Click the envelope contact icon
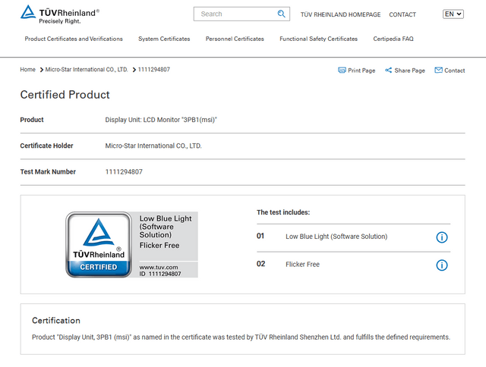Screen dimensions: 486x367 (x=438, y=71)
